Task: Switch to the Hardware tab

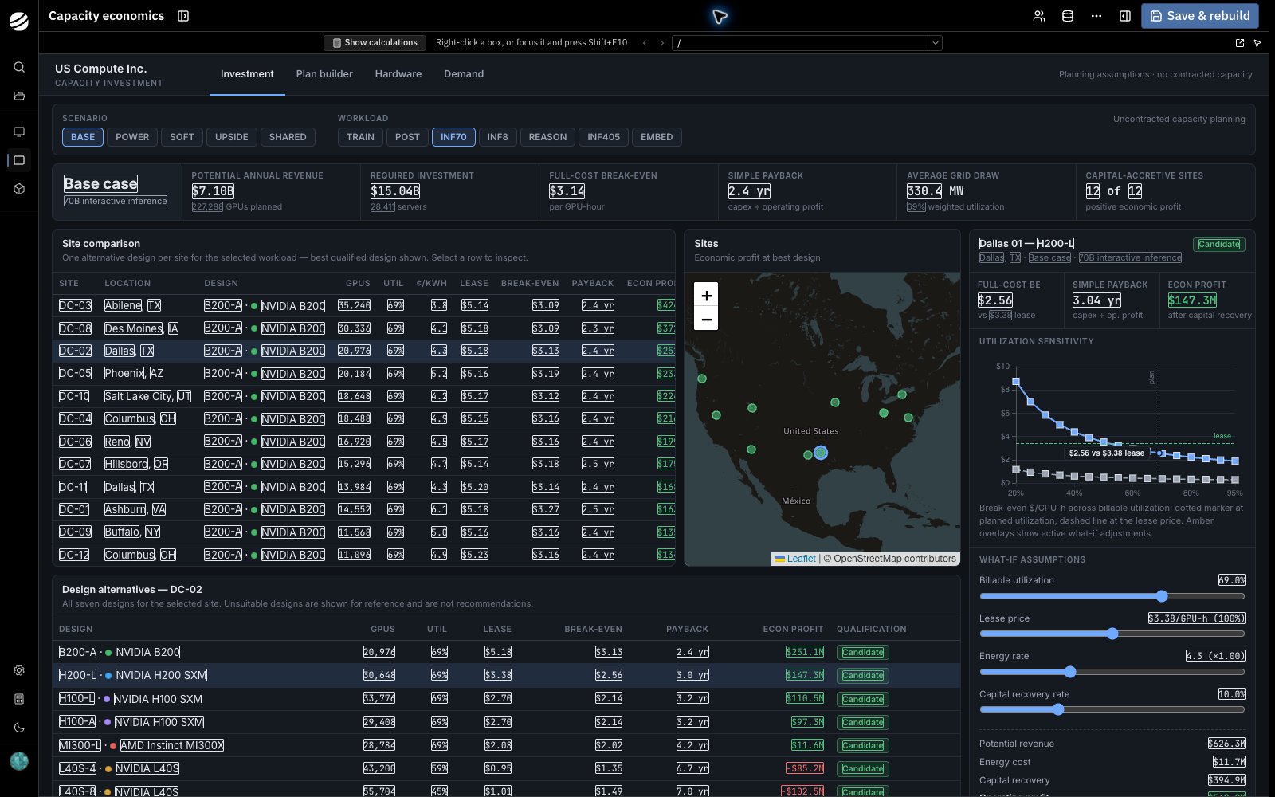Action: coord(398,74)
